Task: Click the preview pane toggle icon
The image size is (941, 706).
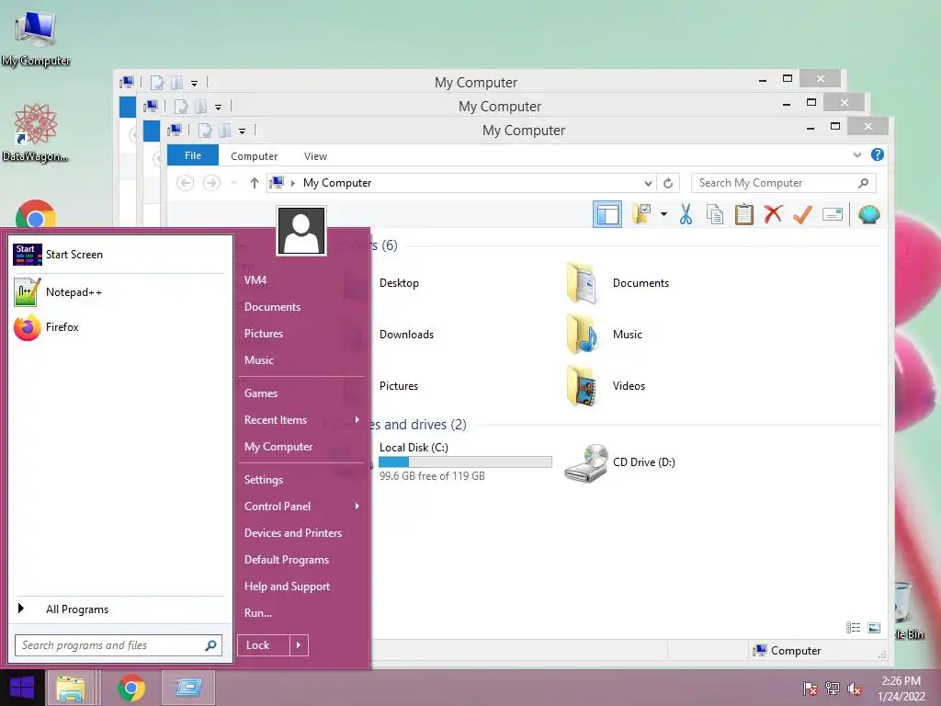Action: point(607,214)
